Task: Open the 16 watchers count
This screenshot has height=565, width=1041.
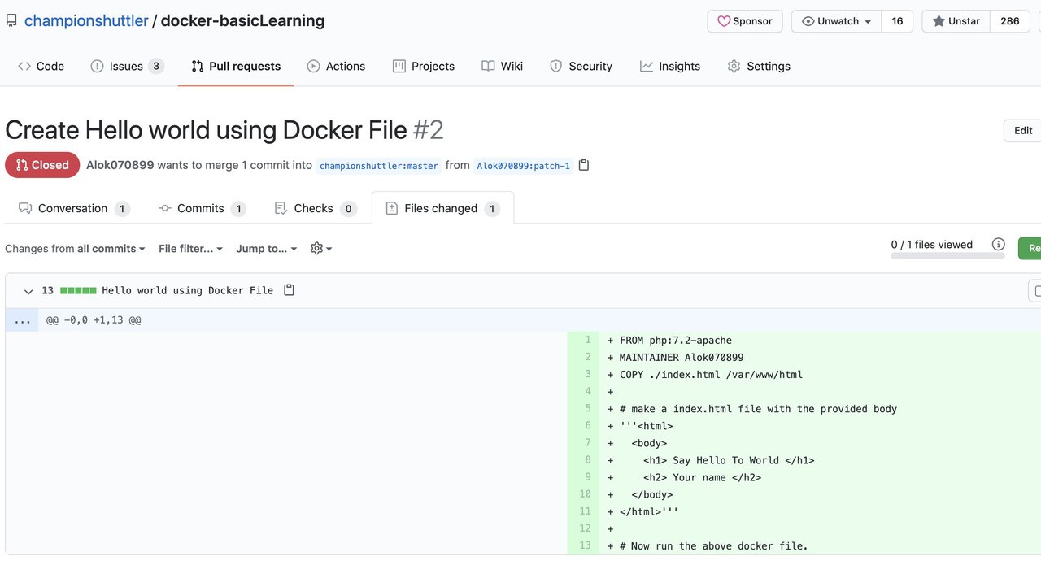Action: coord(897,21)
